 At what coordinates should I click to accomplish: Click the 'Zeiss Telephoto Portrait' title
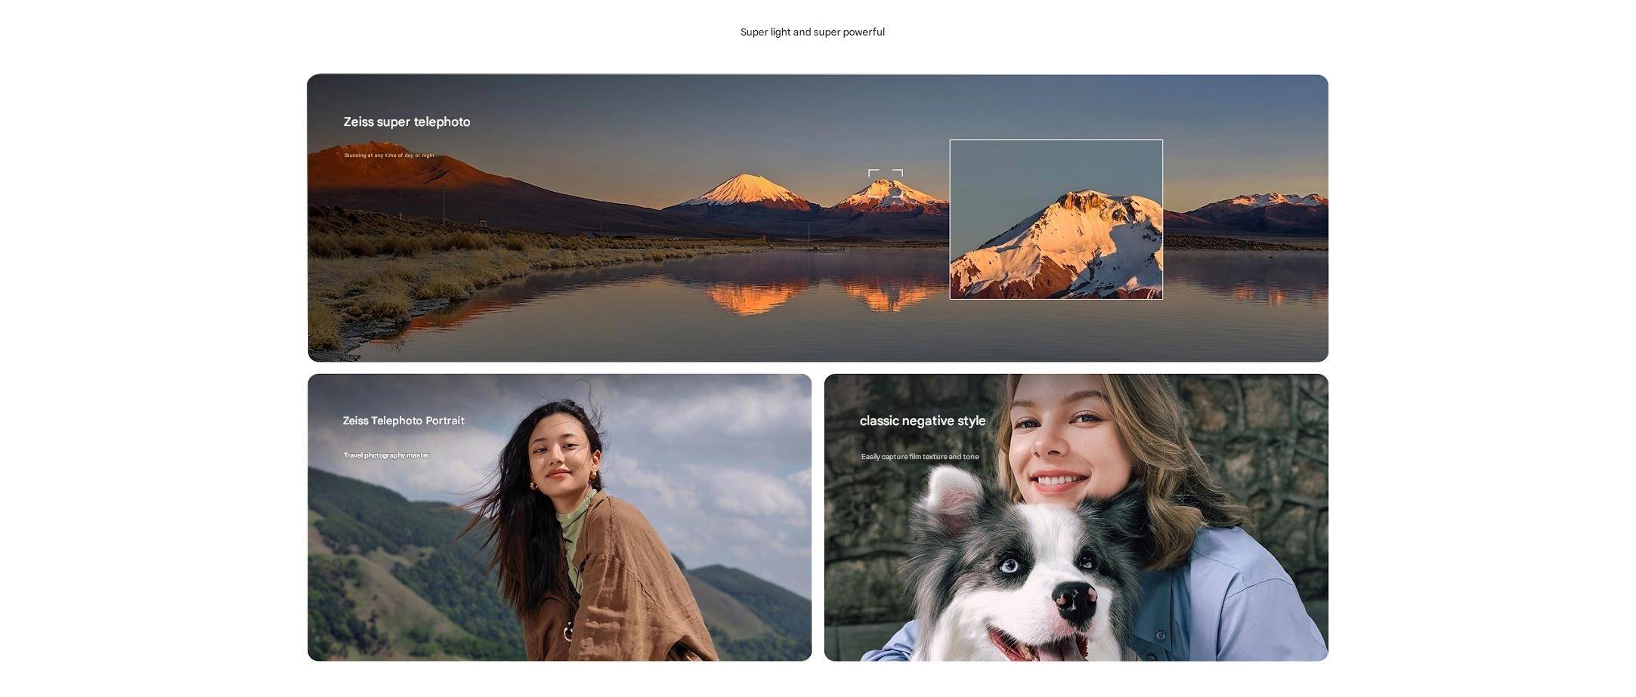click(404, 421)
